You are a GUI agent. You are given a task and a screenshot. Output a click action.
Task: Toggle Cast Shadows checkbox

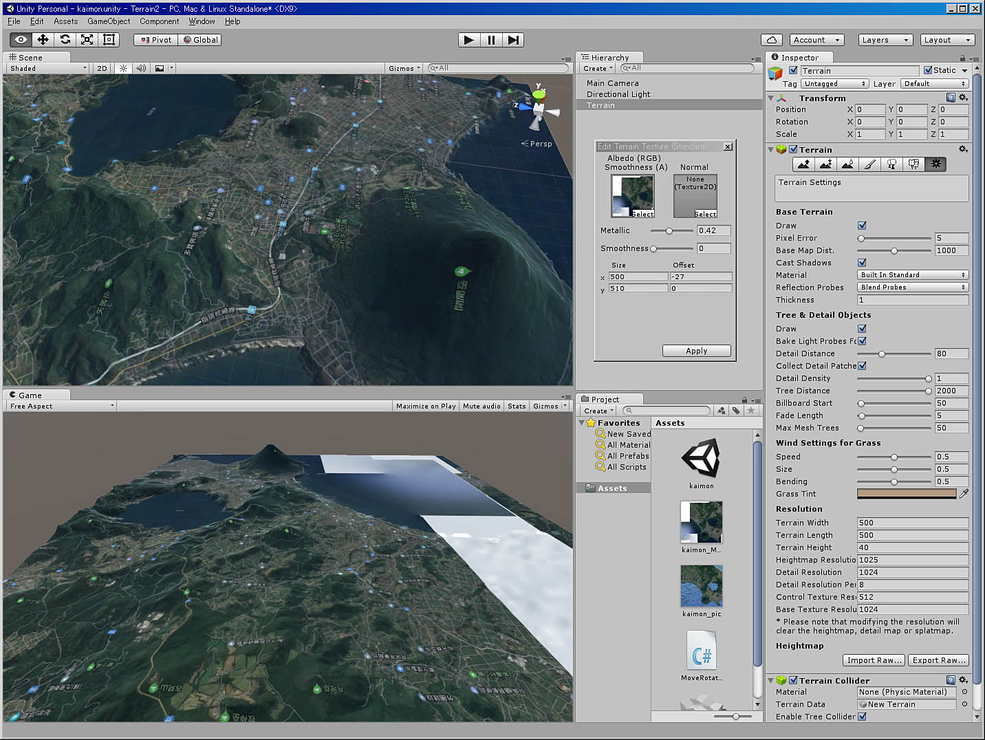(862, 263)
